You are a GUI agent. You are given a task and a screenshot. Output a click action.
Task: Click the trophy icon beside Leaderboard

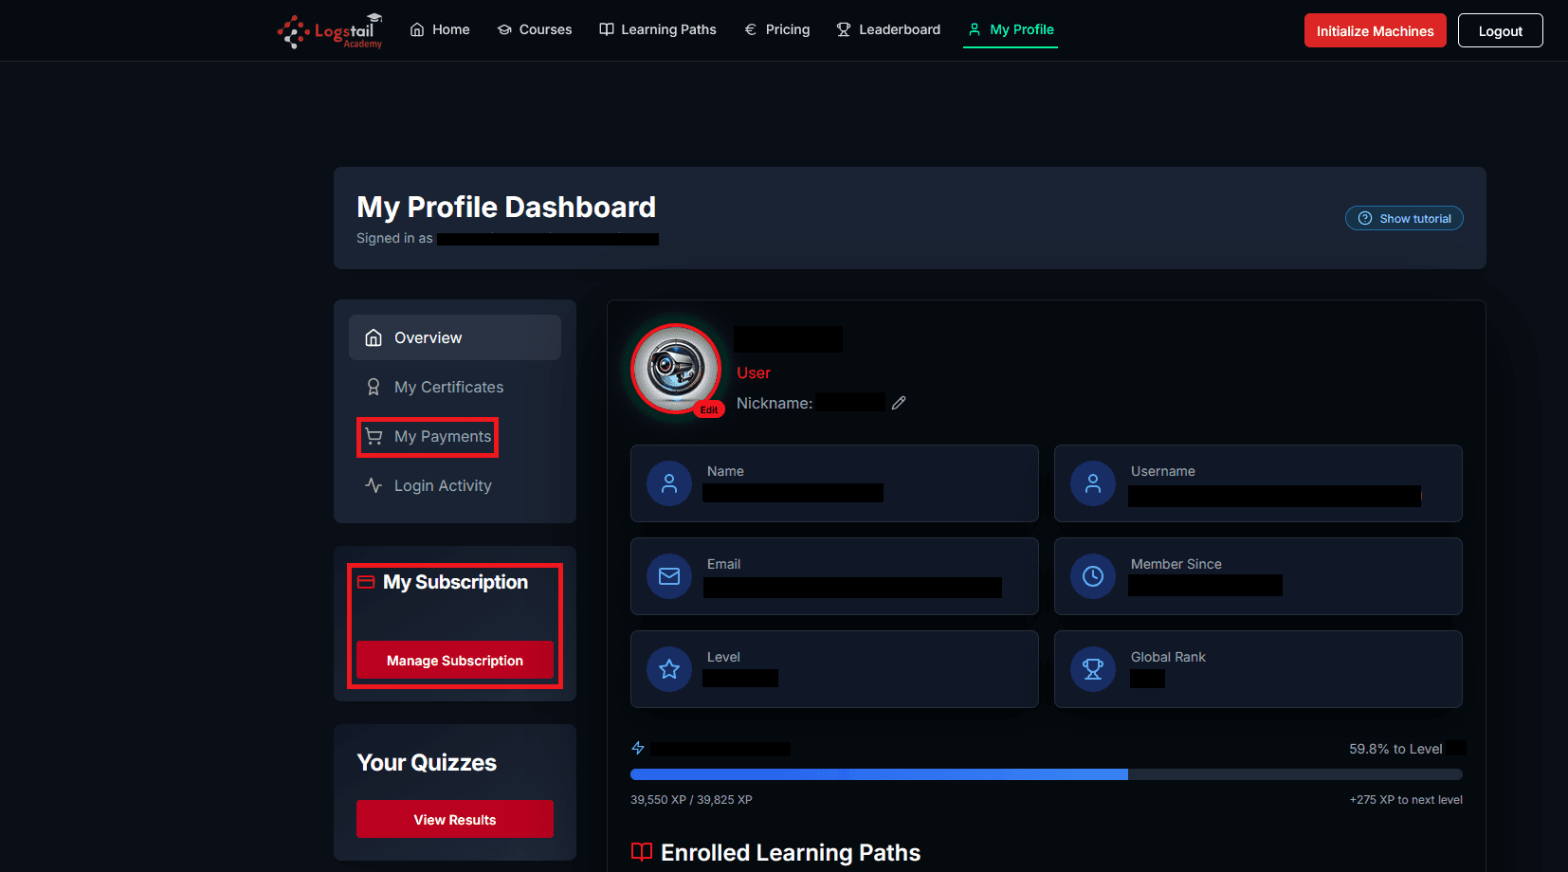(844, 29)
